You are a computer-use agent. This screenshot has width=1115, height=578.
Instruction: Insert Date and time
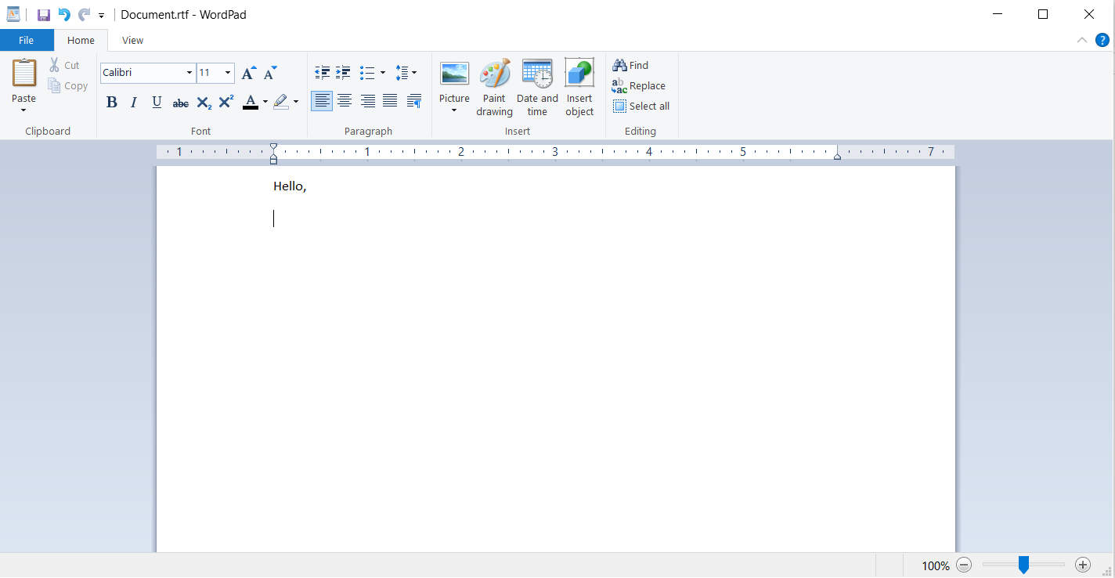[537, 88]
